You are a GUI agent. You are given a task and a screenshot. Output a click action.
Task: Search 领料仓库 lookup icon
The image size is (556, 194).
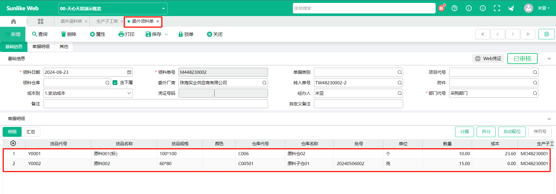107,83
